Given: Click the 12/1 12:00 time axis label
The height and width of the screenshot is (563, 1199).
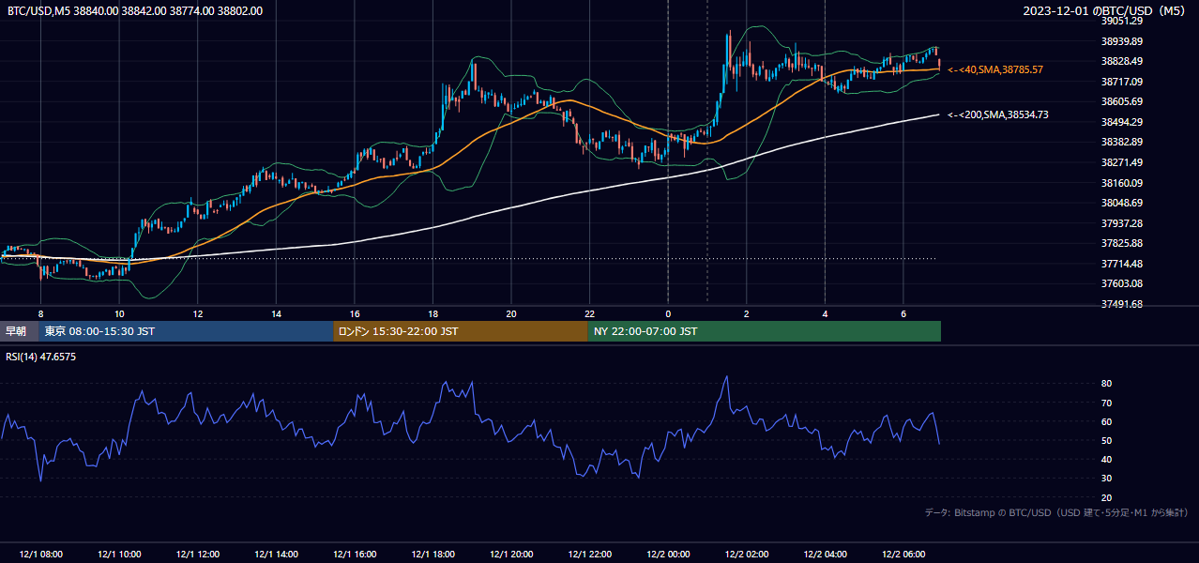Looking at the screenshot, I should point(197,555).
